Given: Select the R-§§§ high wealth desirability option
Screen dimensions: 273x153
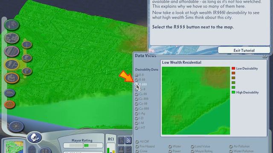Looking at the screenshot, I should coord(141,84).
